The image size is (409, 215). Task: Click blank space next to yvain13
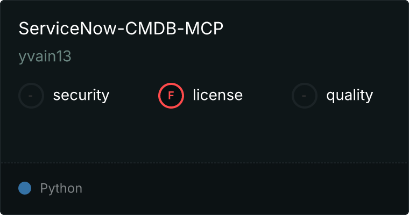point(235,56)
